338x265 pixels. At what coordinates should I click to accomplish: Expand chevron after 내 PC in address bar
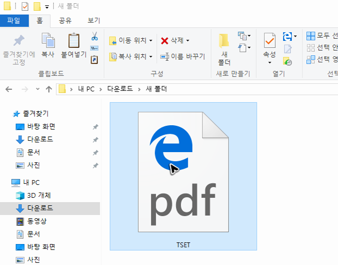(x=101, y=89)
